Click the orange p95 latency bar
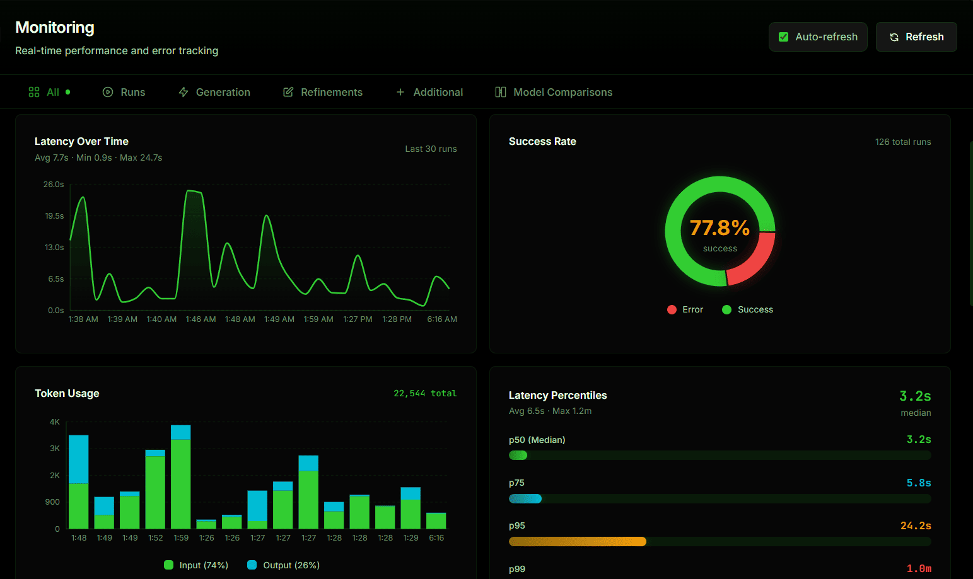 578,541
